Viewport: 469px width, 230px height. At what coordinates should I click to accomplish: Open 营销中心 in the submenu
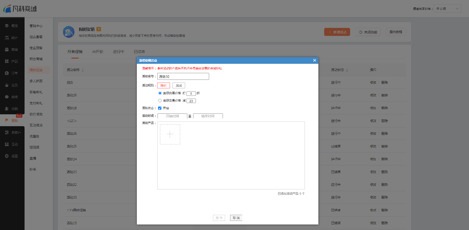coord(36,26)
